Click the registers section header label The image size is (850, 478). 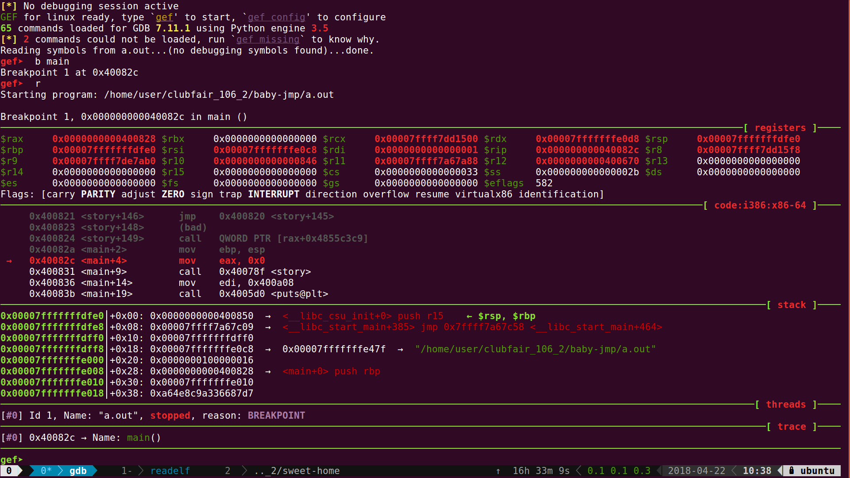pos(780,128)
